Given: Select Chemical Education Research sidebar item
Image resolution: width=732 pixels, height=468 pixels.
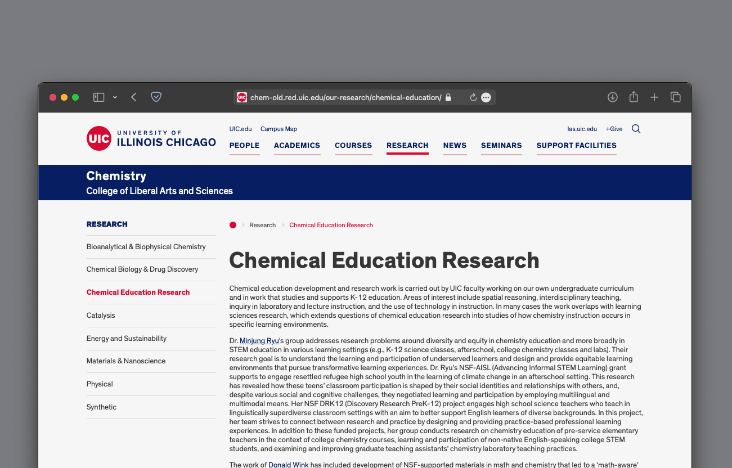Looking at the screenshot, I should click(138, 292).
